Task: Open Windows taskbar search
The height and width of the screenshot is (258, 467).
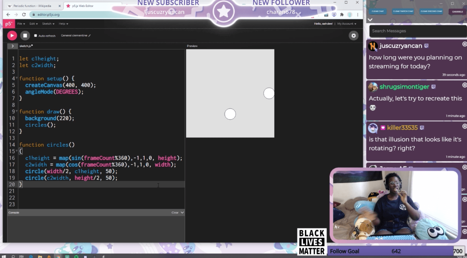Action: [x=13, y=256]
